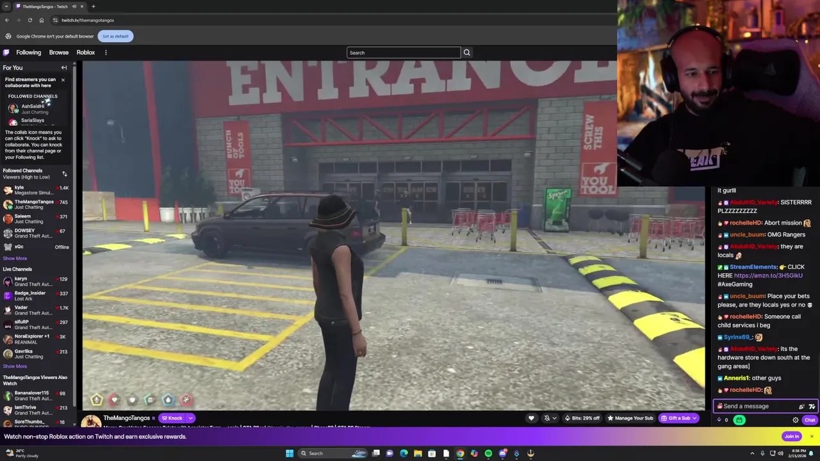Screen dimensions: 820x461
Task: Click the yellow pentagon overlay icon on stream
Action: click(97, 400)
